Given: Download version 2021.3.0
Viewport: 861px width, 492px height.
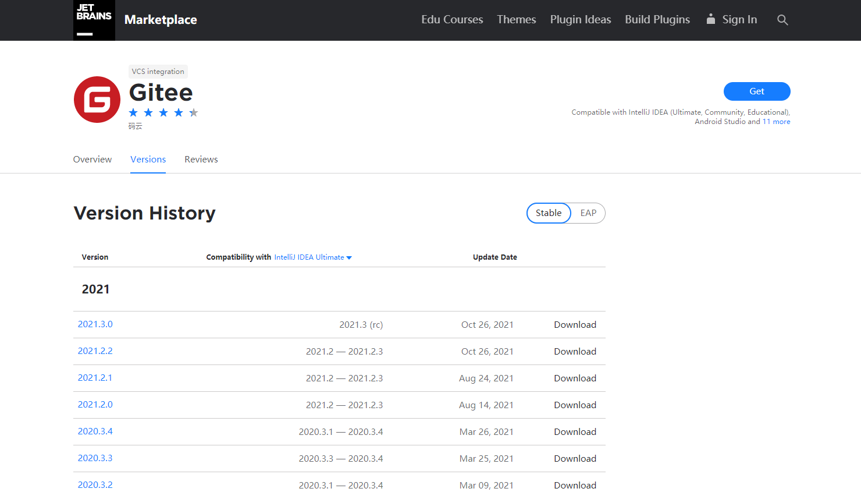Looking at the screenshot, I should [575, 325].
